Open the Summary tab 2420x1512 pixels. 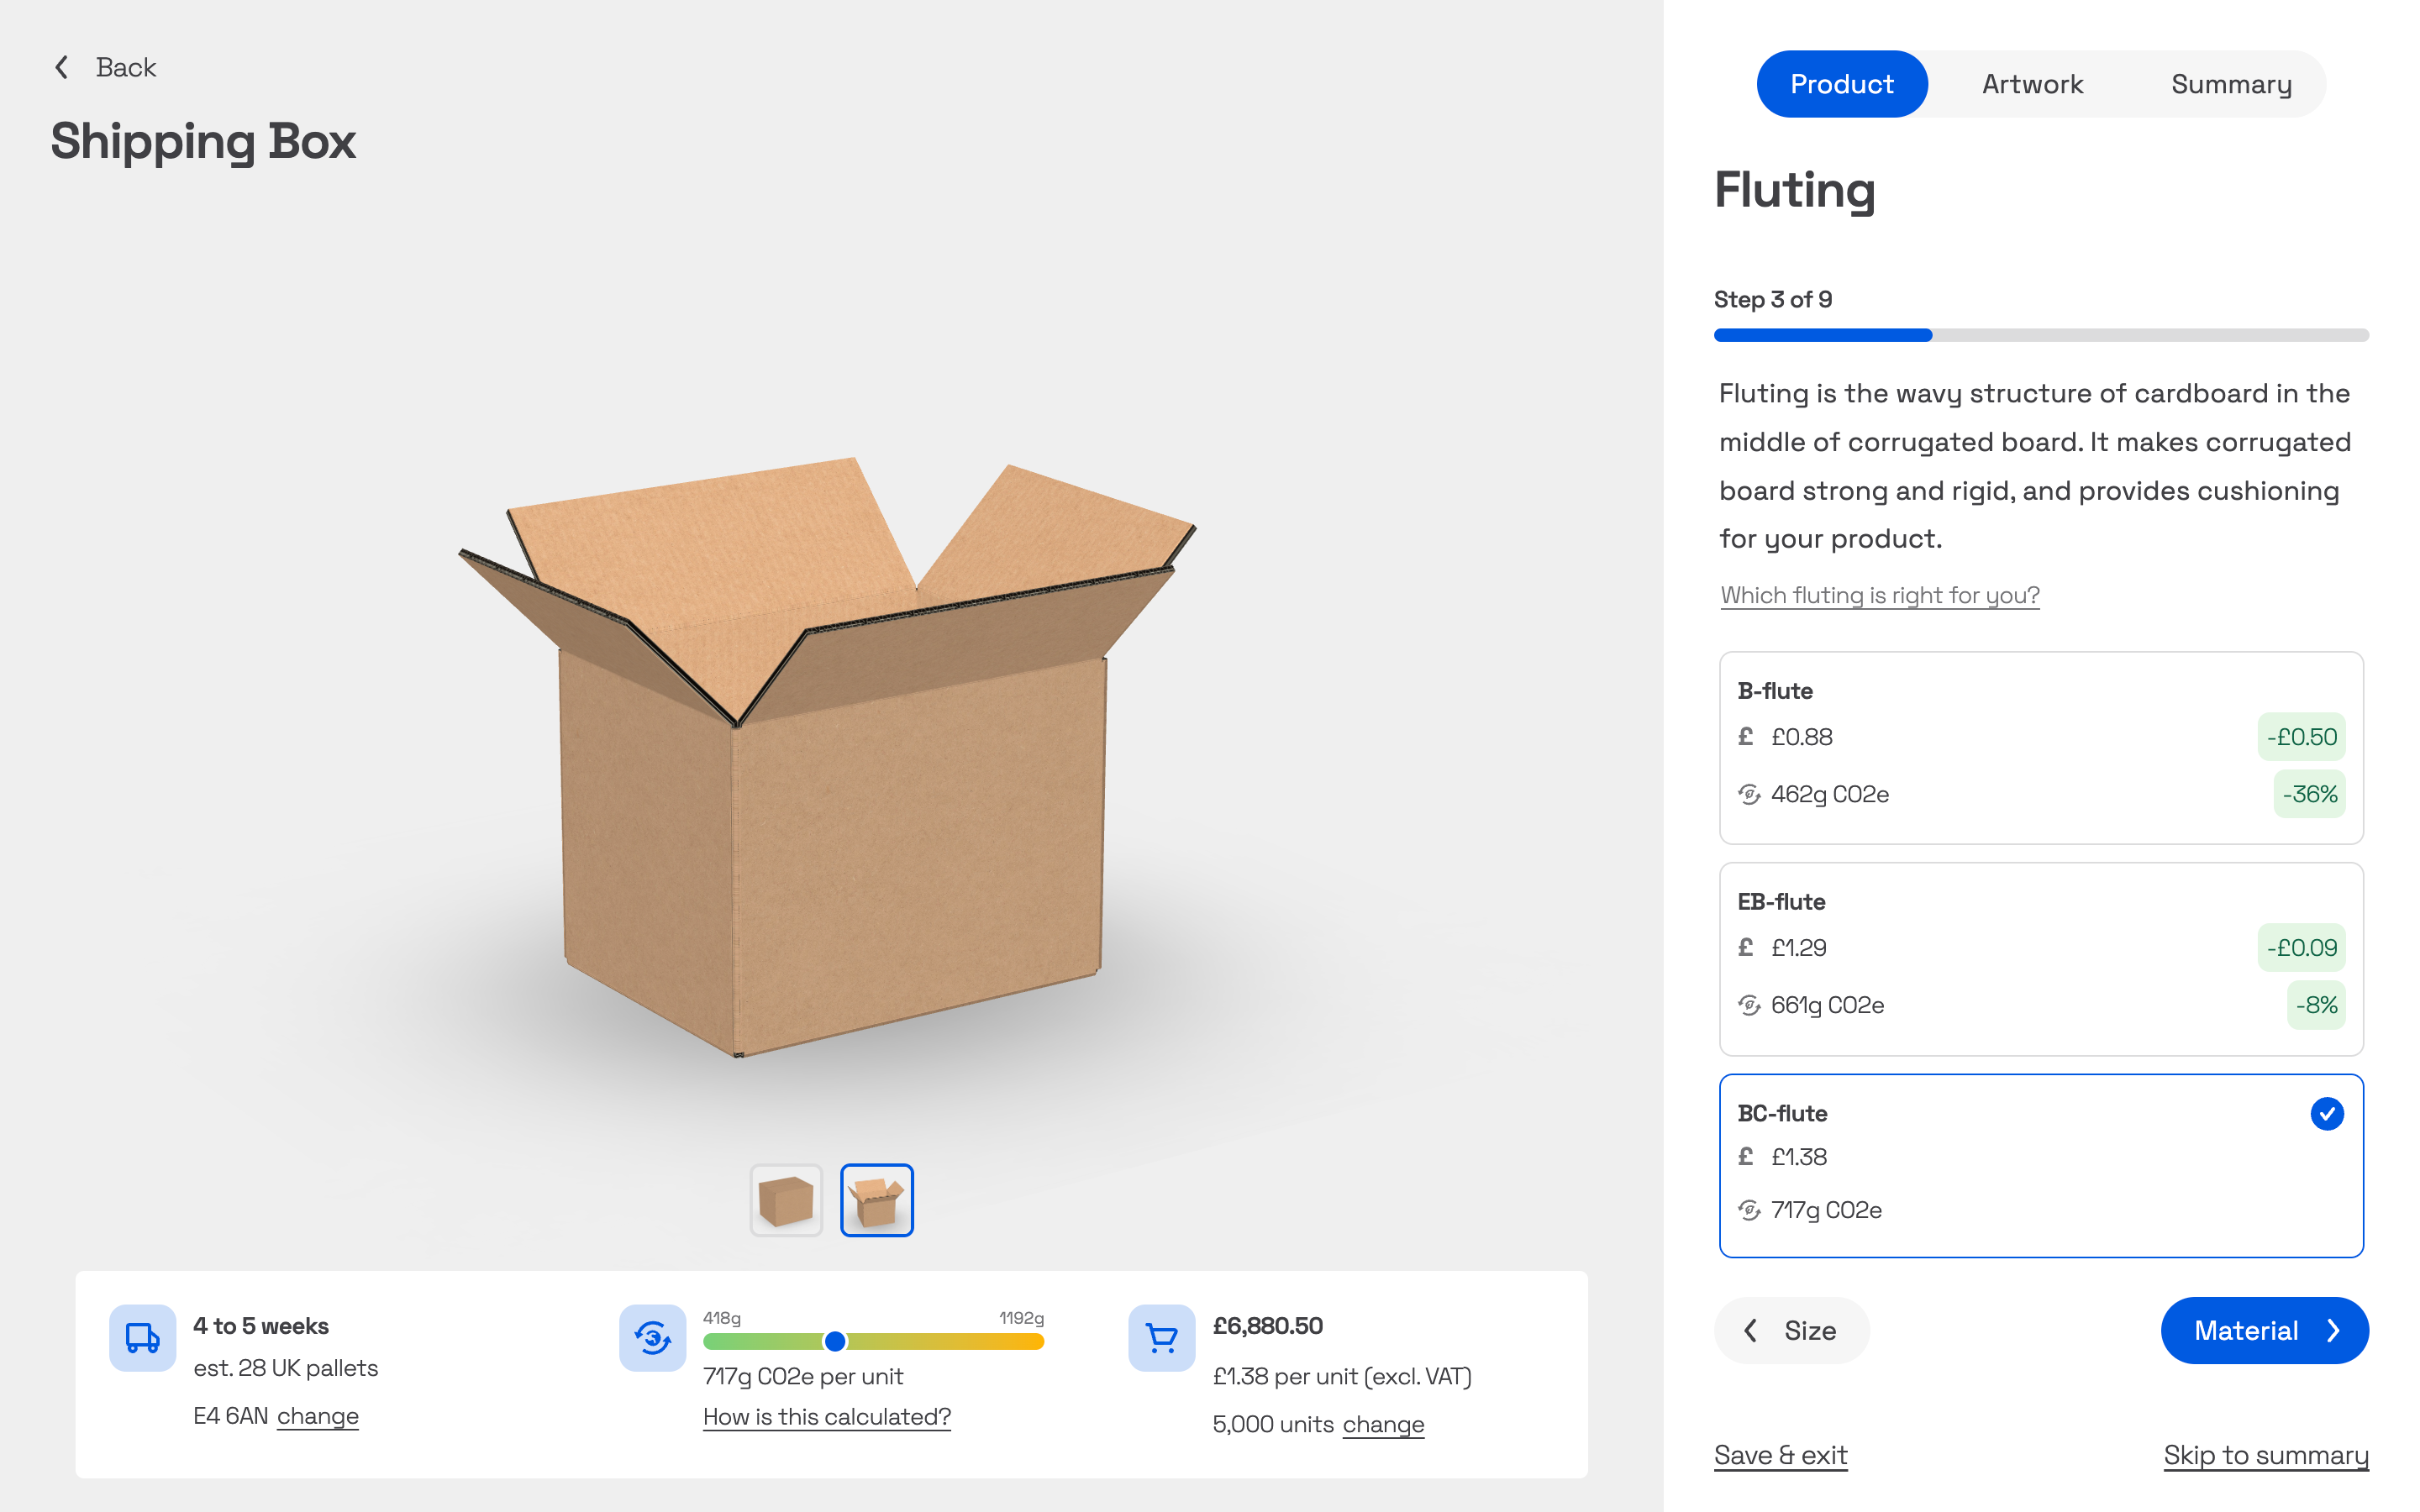click(2231, 84)
